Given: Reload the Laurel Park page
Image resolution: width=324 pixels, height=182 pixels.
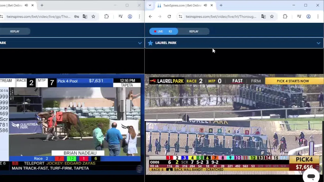Looking at the screenshot, I should pos(169,17).
